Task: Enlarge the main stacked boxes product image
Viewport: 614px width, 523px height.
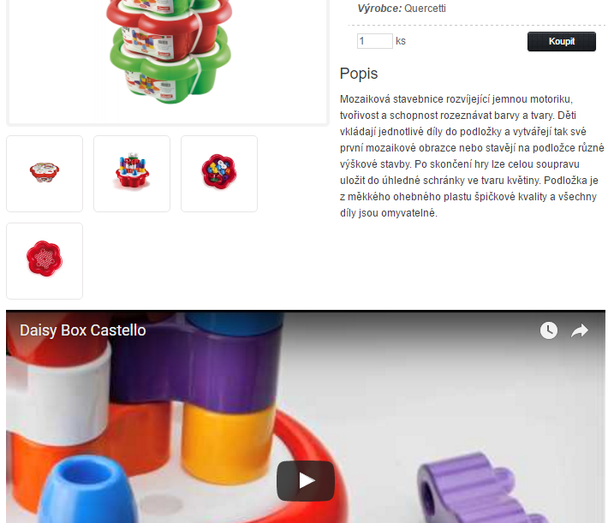Action: pyautogui.click(x=168, y=61)
